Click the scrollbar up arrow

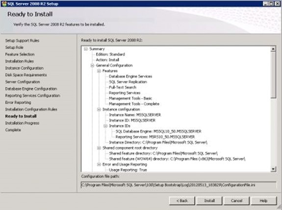(273, 49)
